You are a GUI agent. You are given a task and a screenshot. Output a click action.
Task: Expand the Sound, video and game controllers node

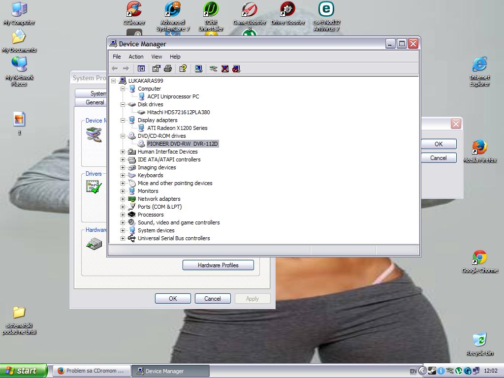click(123, 222)
